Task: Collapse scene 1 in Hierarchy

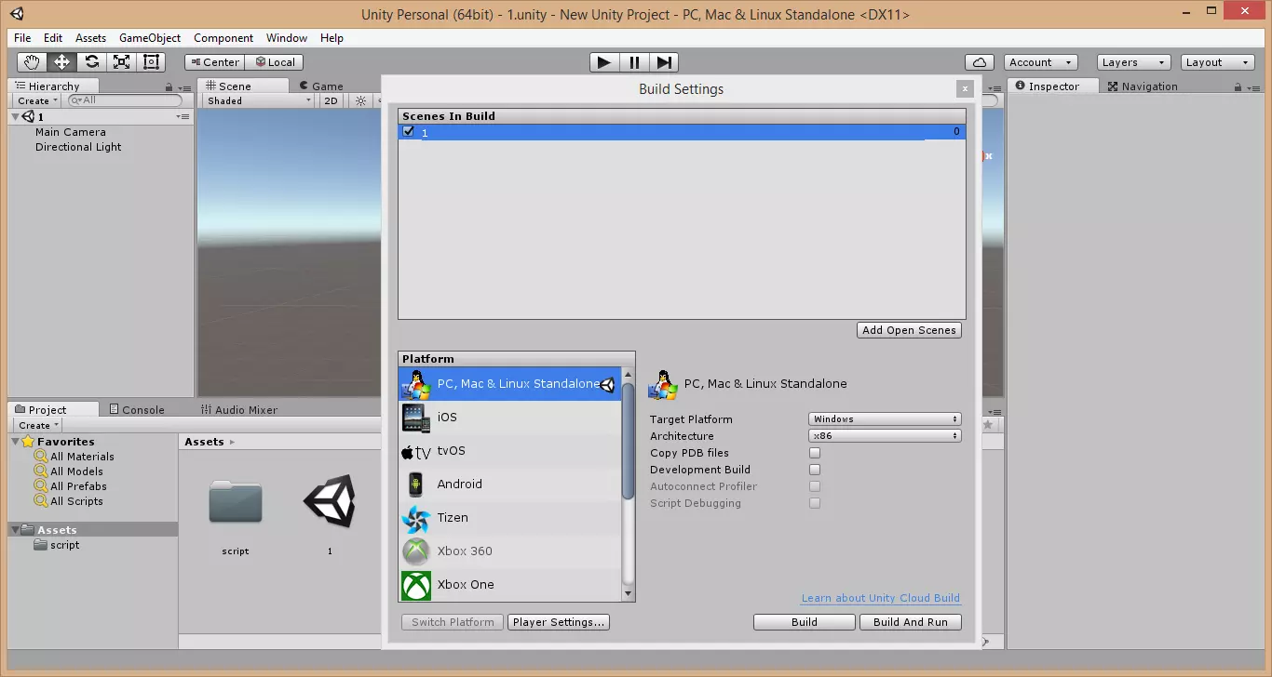Action: pos(16,117)
